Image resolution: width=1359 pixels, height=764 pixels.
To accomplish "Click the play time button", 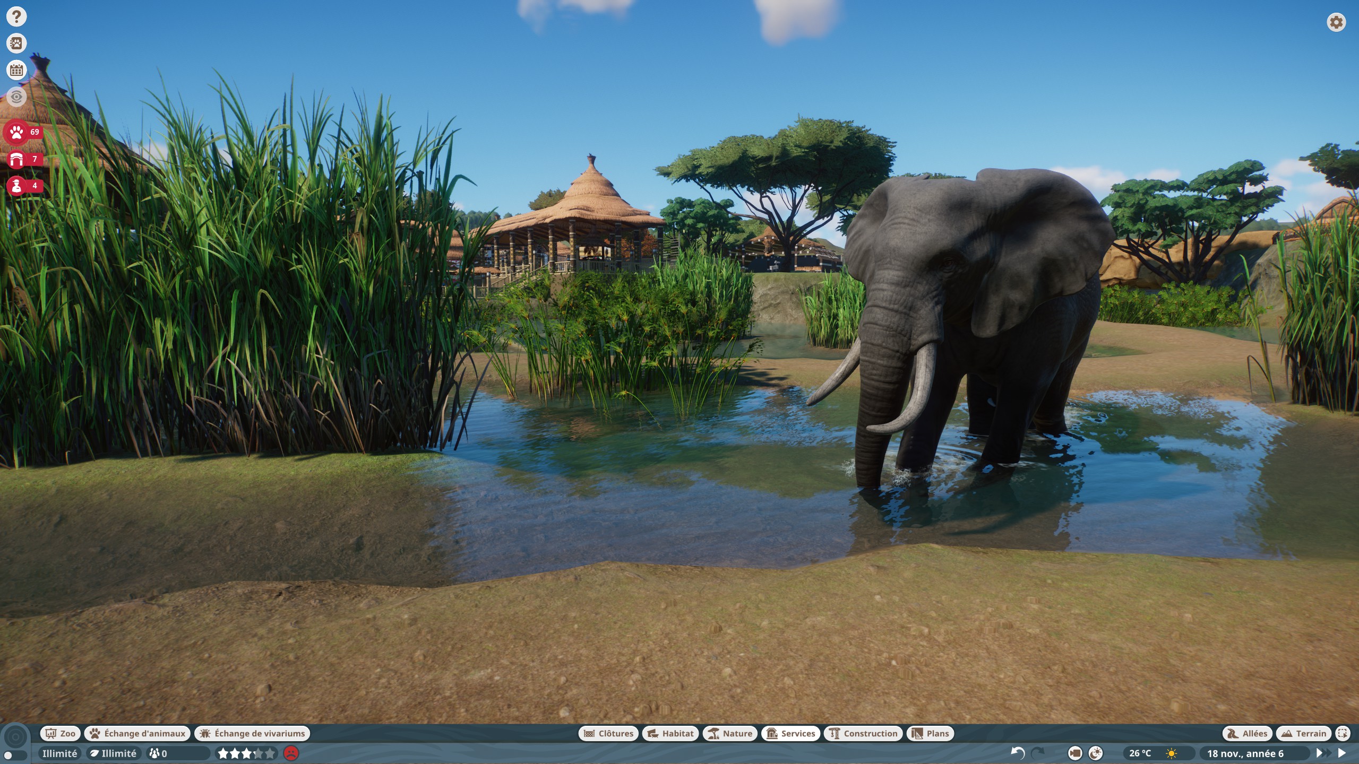I will pos(1342,753).
